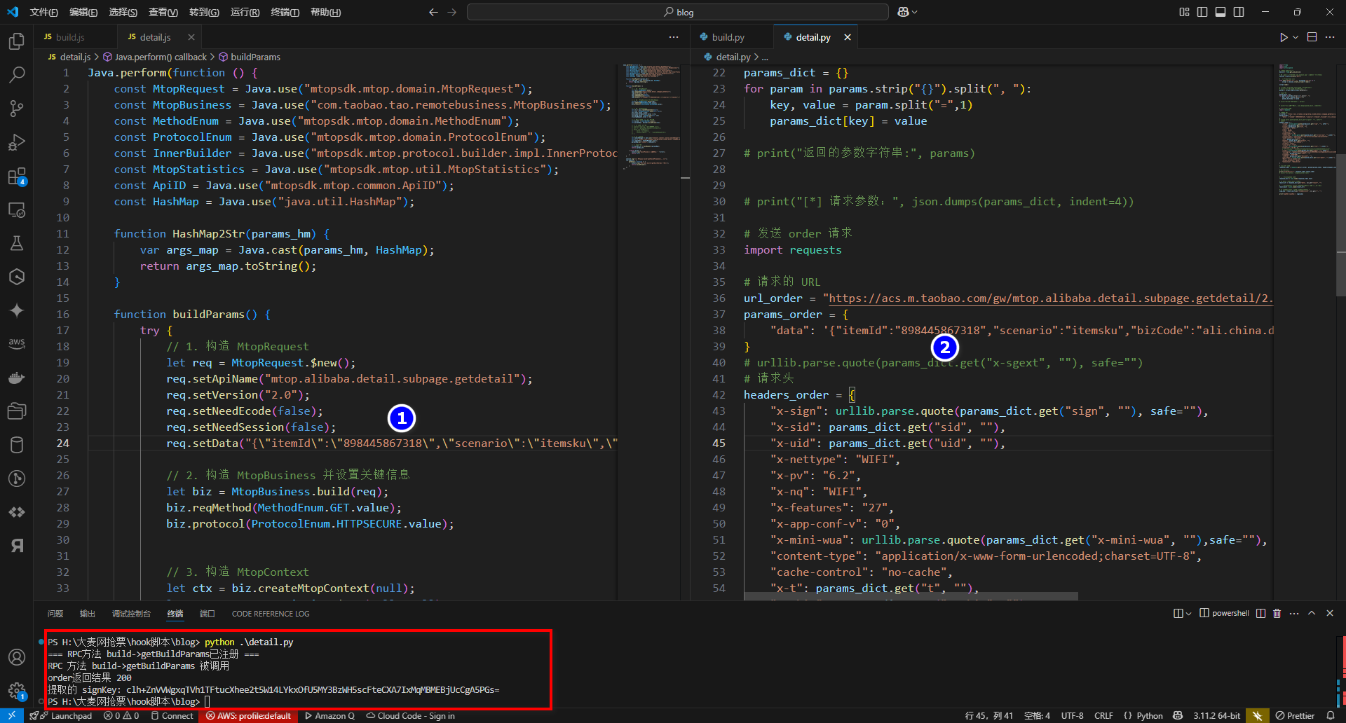Toggle bottom panel visibility in title bar
The height and width of the screenshot is (723, 1346).
(x=1221, y=12)
